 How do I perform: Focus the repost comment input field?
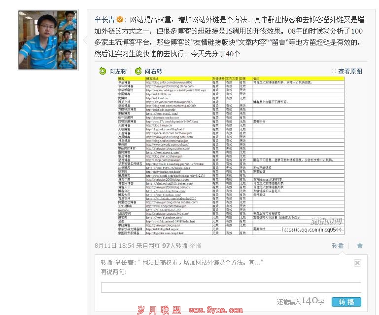coord(231,288)
